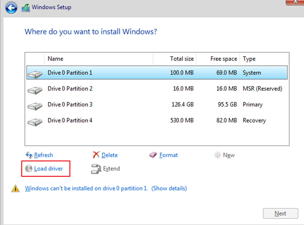Image resolution: width=304 pixels, height=225 pixels.
Task: Click the pink eraser Format icon
Action: pos(153,155)
